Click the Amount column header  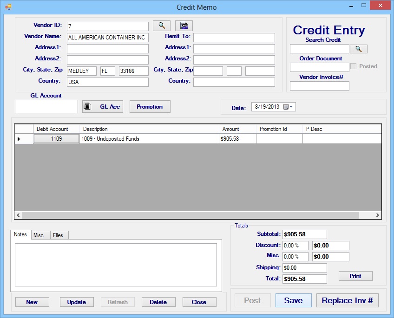(237, 129)
